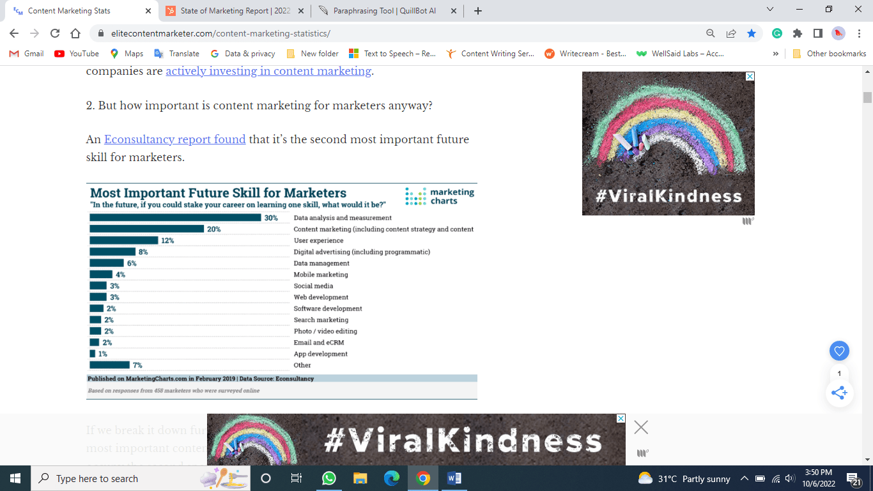Screen dimensions: 873x491
Task: Open the Extensions puzzle icon
Action: point(798,33)
